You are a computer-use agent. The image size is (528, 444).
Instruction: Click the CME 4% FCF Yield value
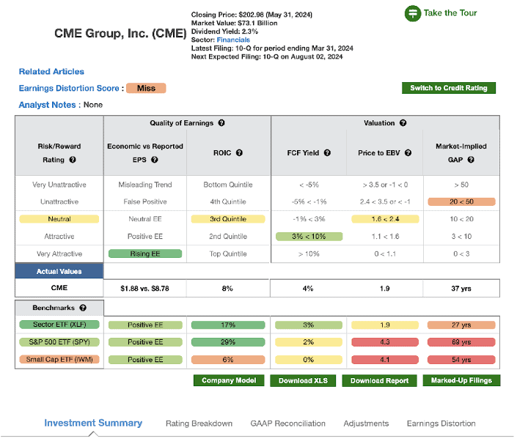(308, 289)
